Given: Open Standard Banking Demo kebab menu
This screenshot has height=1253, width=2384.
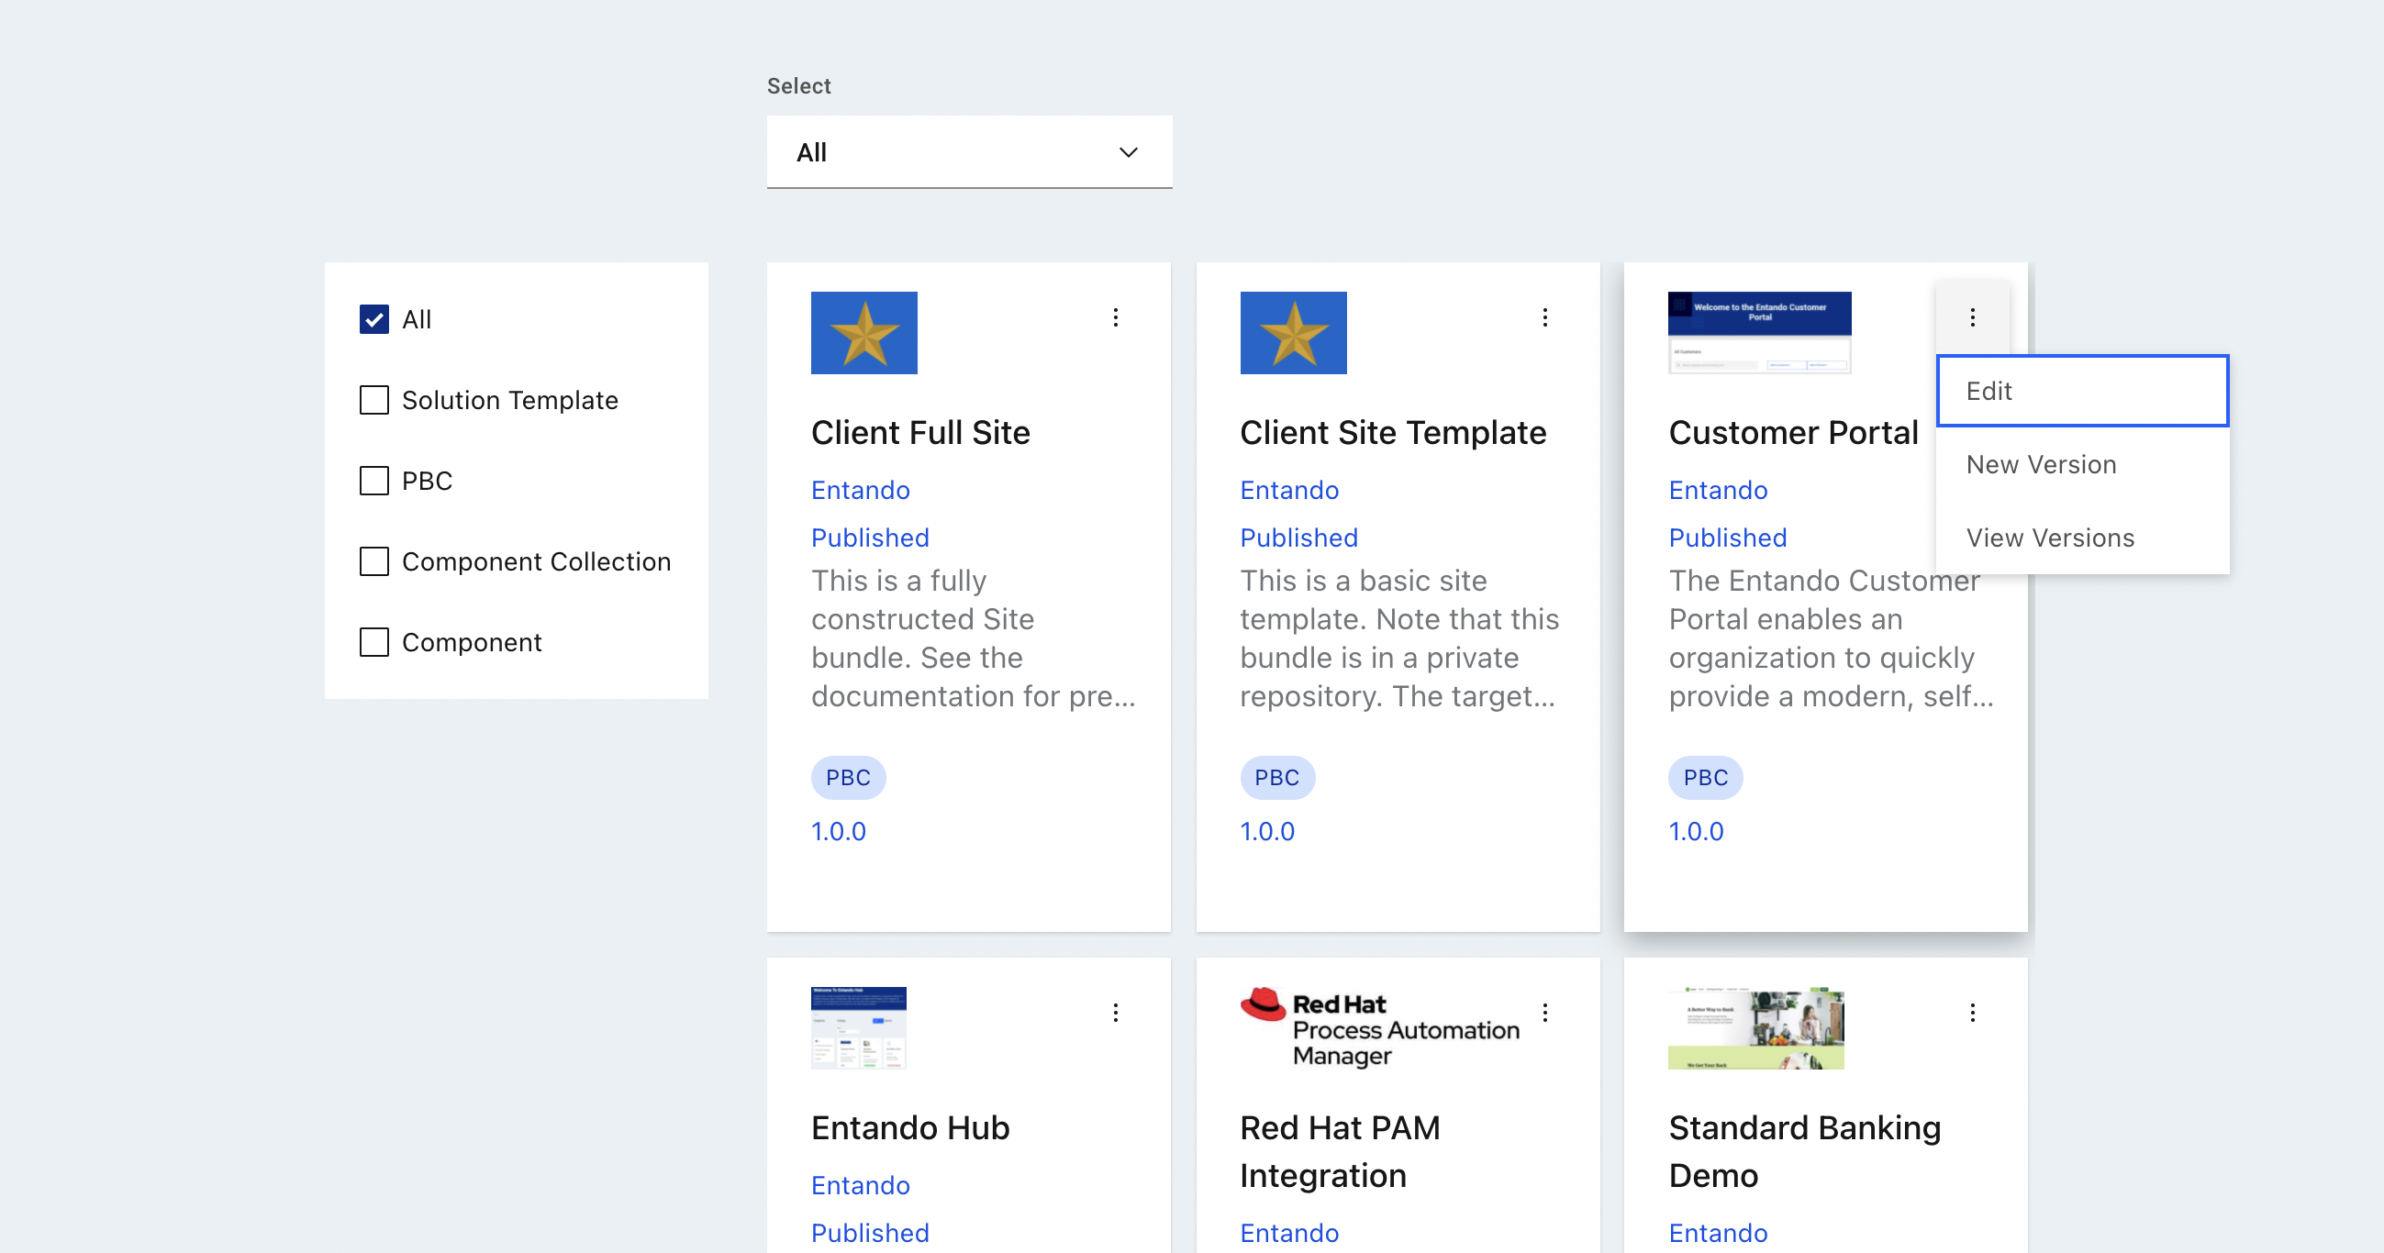Looking at the screenshot, I should [1972, 1013].
